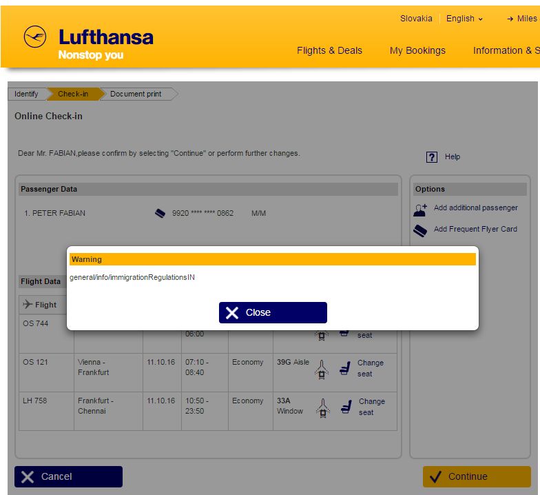This screenshot has height=495, width=540.
Task: Click the frequent flyer card icon beside 9920
Action: (x=160, y=214)
